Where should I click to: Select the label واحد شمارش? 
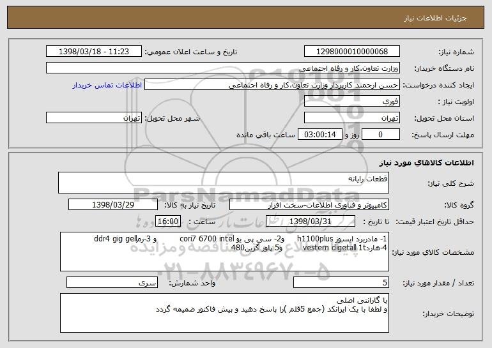click(192, 283)
